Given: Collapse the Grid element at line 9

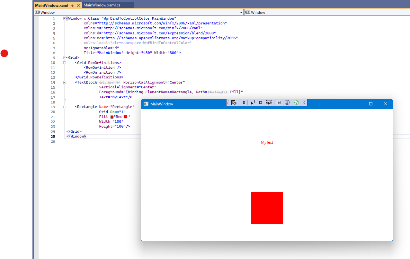Looking at the screenshot, I should (65, 58).
